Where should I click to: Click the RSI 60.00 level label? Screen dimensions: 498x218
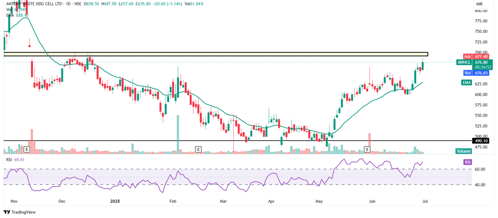[480, 169]
